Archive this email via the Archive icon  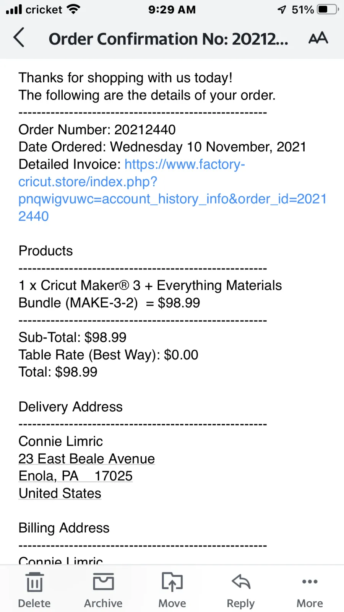pos(104,581)
